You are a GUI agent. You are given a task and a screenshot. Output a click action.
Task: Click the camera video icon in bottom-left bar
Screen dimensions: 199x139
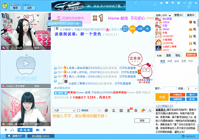[37, 130]
